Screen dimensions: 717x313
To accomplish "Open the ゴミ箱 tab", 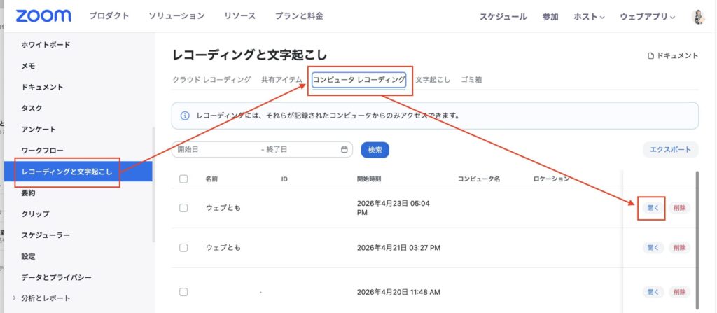I will tap(471, 80).
